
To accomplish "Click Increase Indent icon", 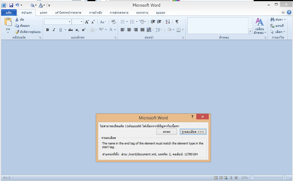I will [x=159, y=22].
